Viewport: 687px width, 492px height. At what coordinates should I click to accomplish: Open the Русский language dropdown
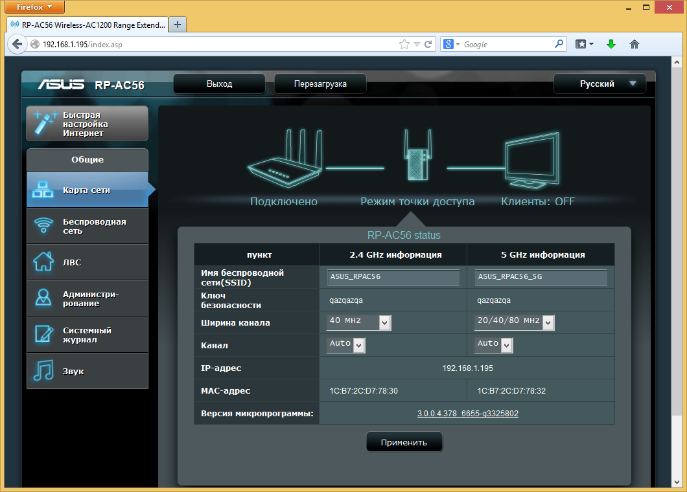[600, 84]
